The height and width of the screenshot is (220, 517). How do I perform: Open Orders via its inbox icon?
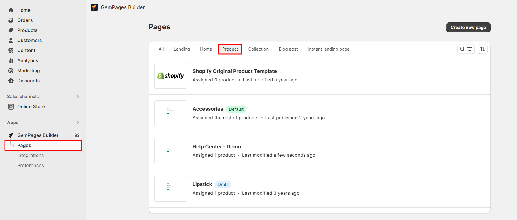click(11, 20)
